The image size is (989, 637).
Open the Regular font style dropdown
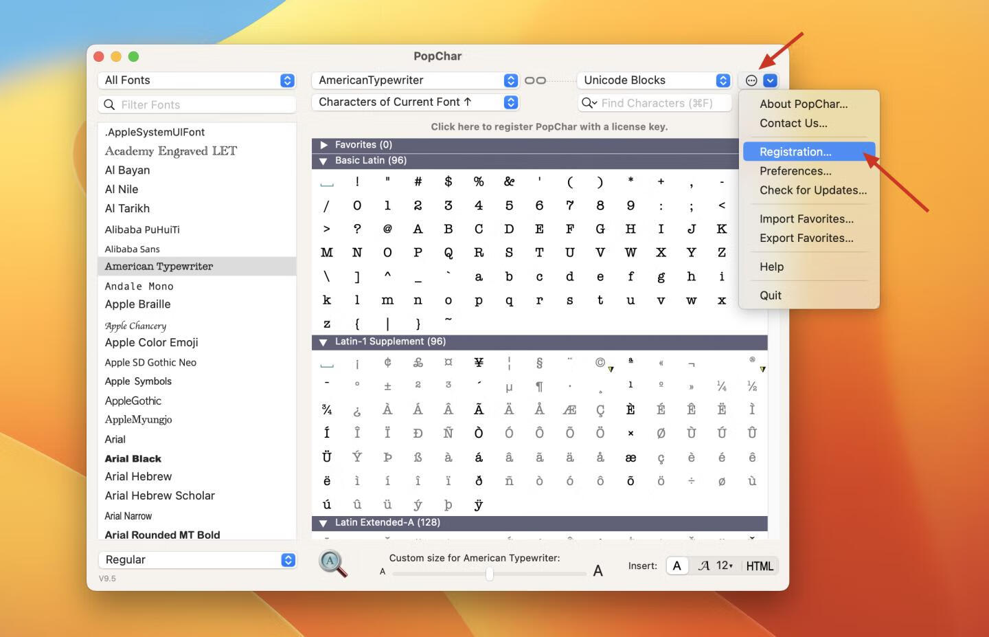[197, 560]
